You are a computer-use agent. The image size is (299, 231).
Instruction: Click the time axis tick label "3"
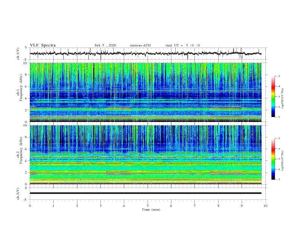pyautogui.click(x=100, y=206)
